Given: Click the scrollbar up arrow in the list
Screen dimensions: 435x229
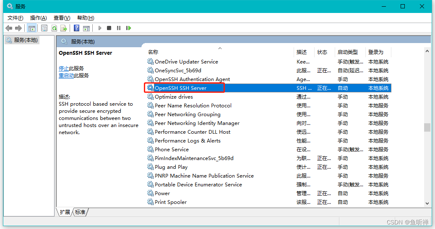Looking at the screenshot, I should [427, 51].
